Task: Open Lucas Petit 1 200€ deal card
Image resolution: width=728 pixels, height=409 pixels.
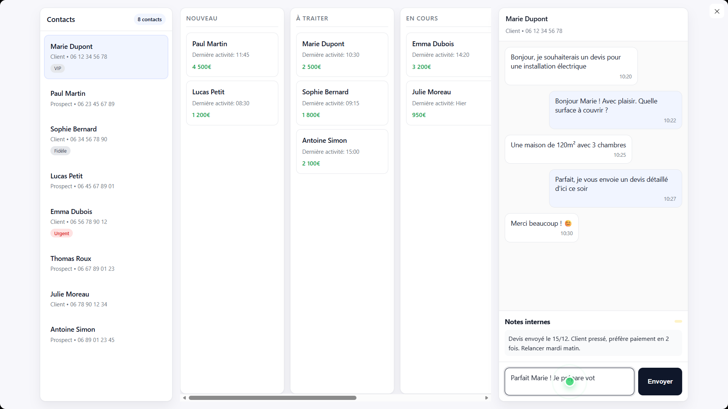Action: [232, 103]
